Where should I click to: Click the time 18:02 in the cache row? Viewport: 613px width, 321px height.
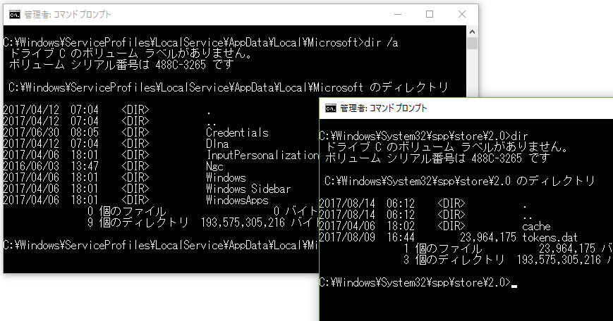pos(401,226)
